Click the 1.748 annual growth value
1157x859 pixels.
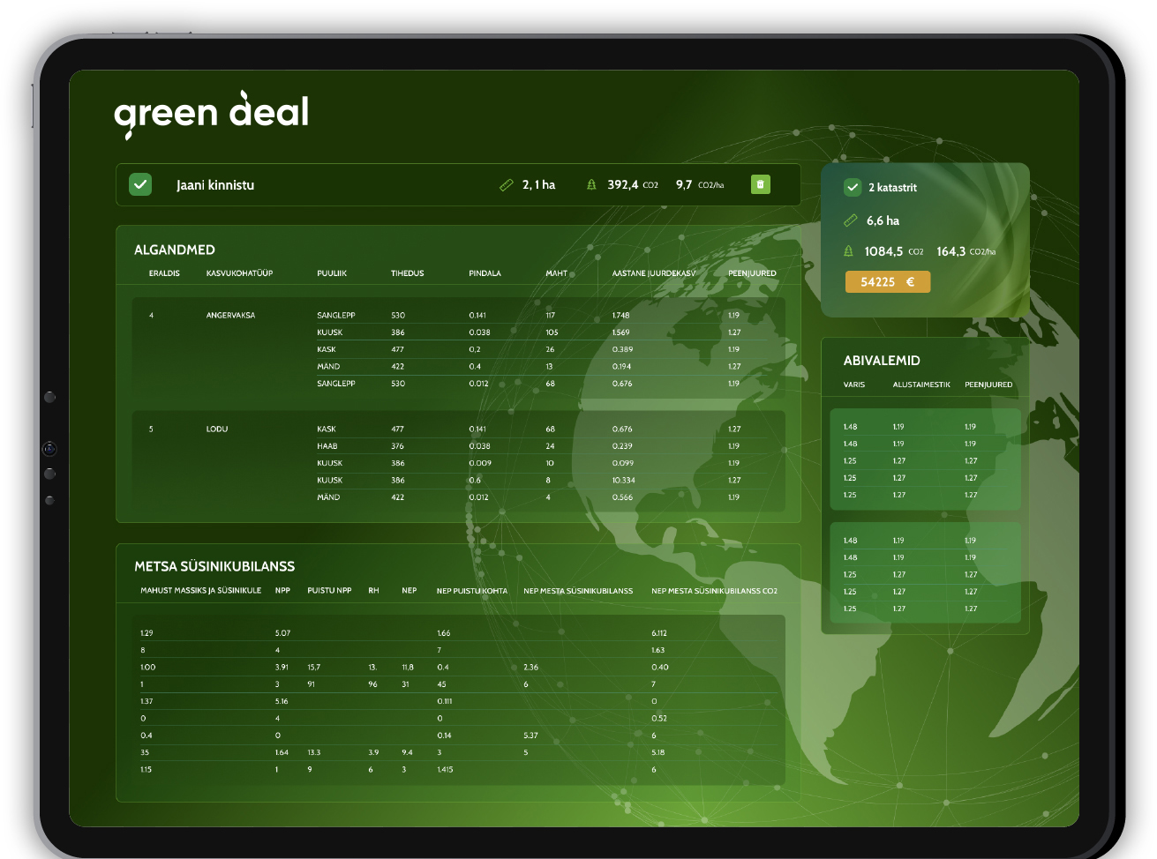coord(621,315)
